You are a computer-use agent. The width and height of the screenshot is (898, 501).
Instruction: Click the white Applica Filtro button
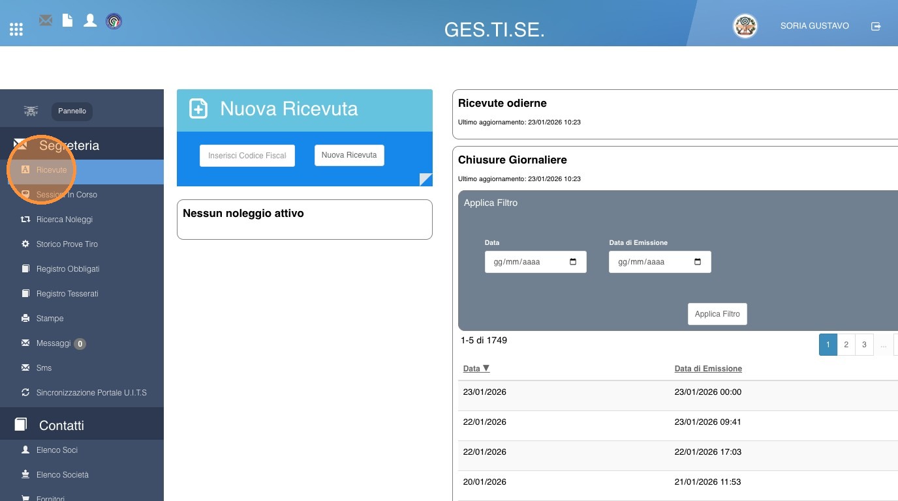[717, 314]
